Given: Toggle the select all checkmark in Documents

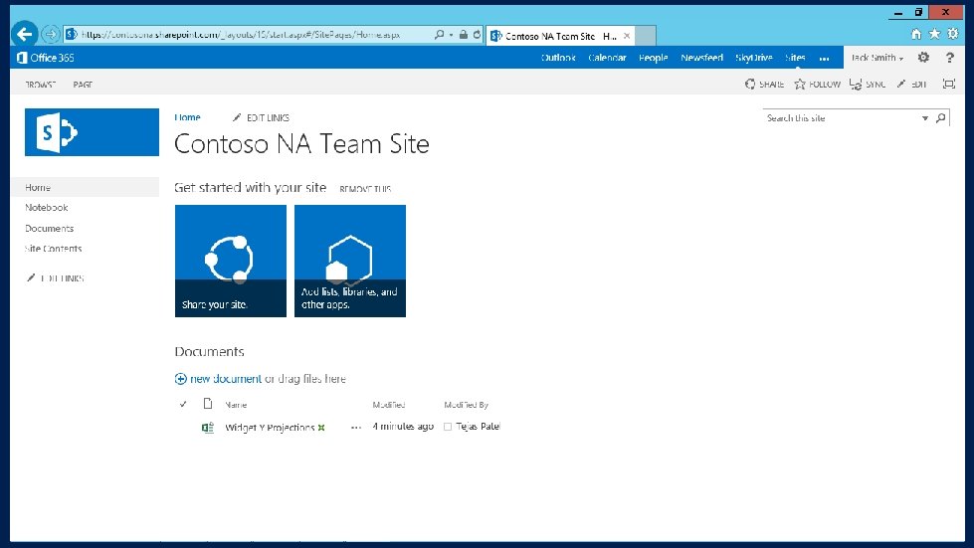Looking at the screenshot, I should click(183, 404).
